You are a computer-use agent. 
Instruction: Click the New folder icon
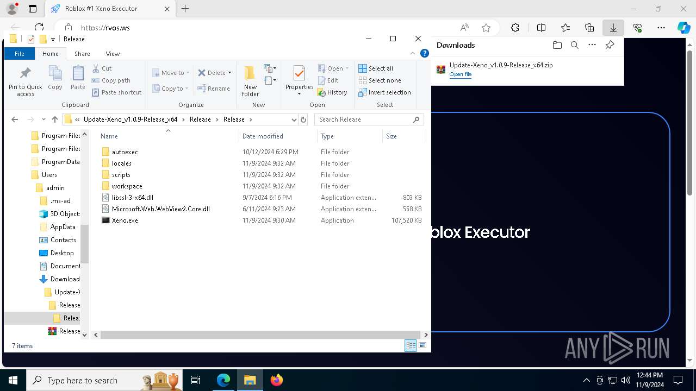[250, 73]
